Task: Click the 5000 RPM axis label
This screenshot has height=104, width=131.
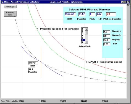Action: click(x=21, y=101)
